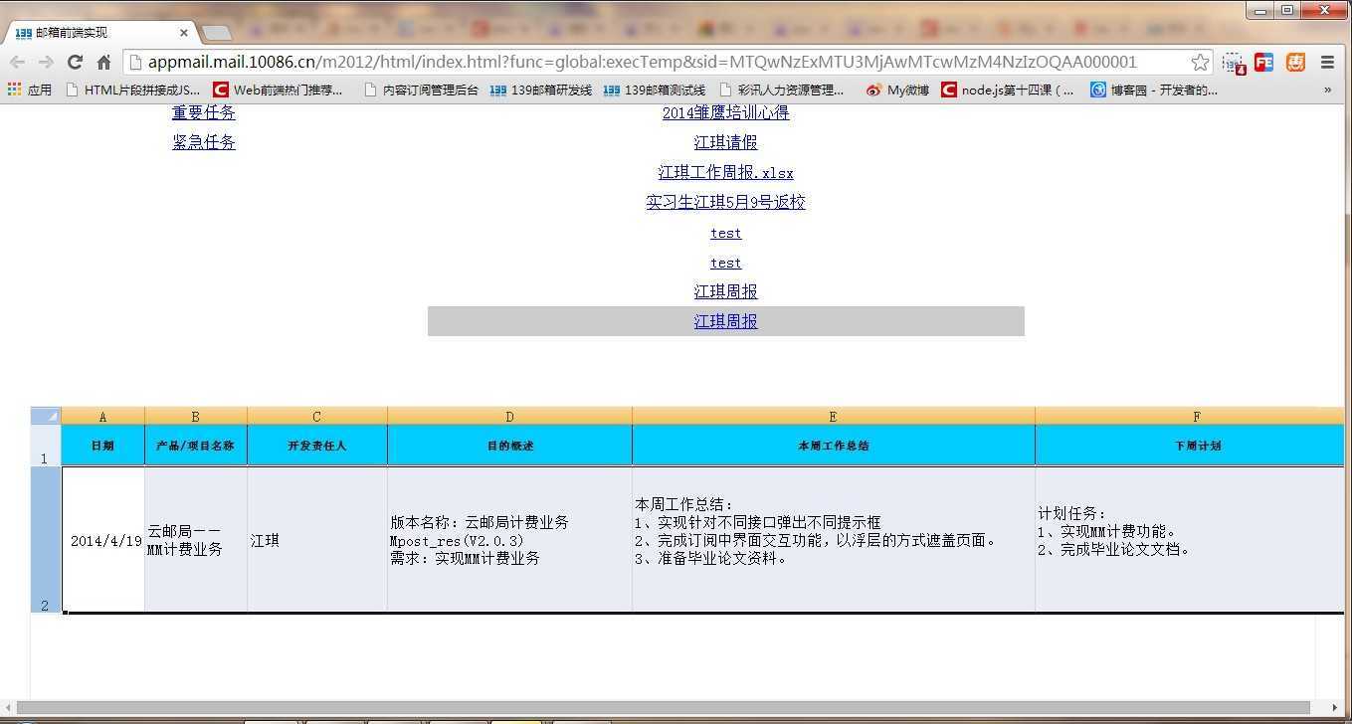Open a new browser tab
1352x724 pixels.
pyautogui.click(x=215, y=33)
